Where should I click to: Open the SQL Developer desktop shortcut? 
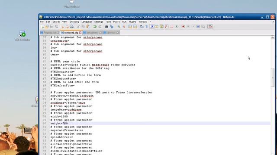pyautogui.click(x=23, y=36)
